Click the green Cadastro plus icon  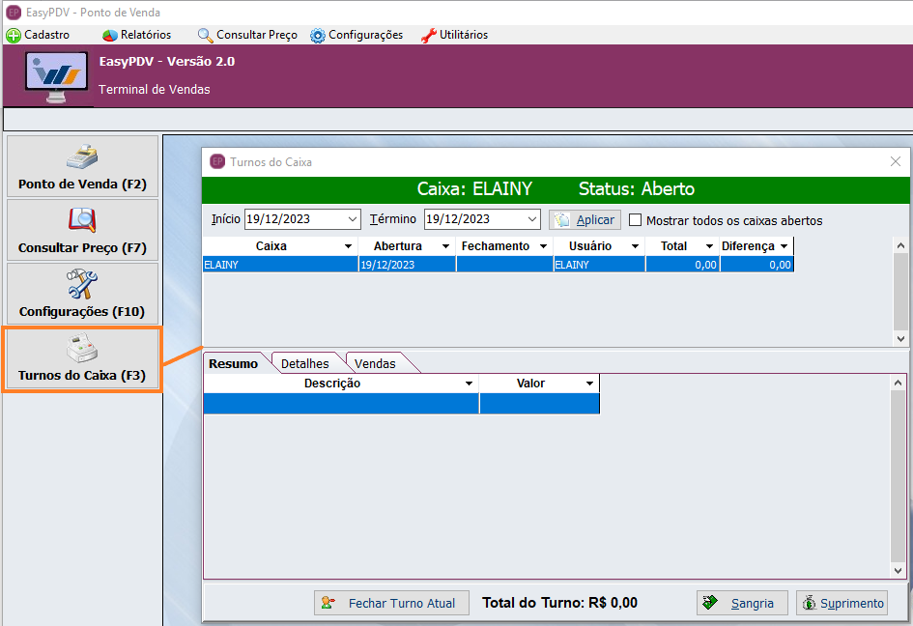[x=14, y=35]
